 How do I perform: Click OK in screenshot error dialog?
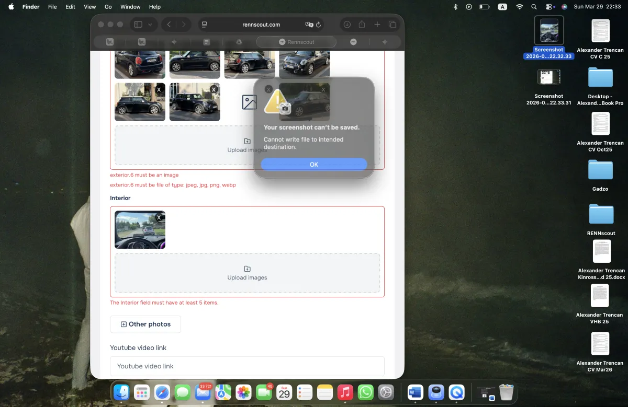313,164
